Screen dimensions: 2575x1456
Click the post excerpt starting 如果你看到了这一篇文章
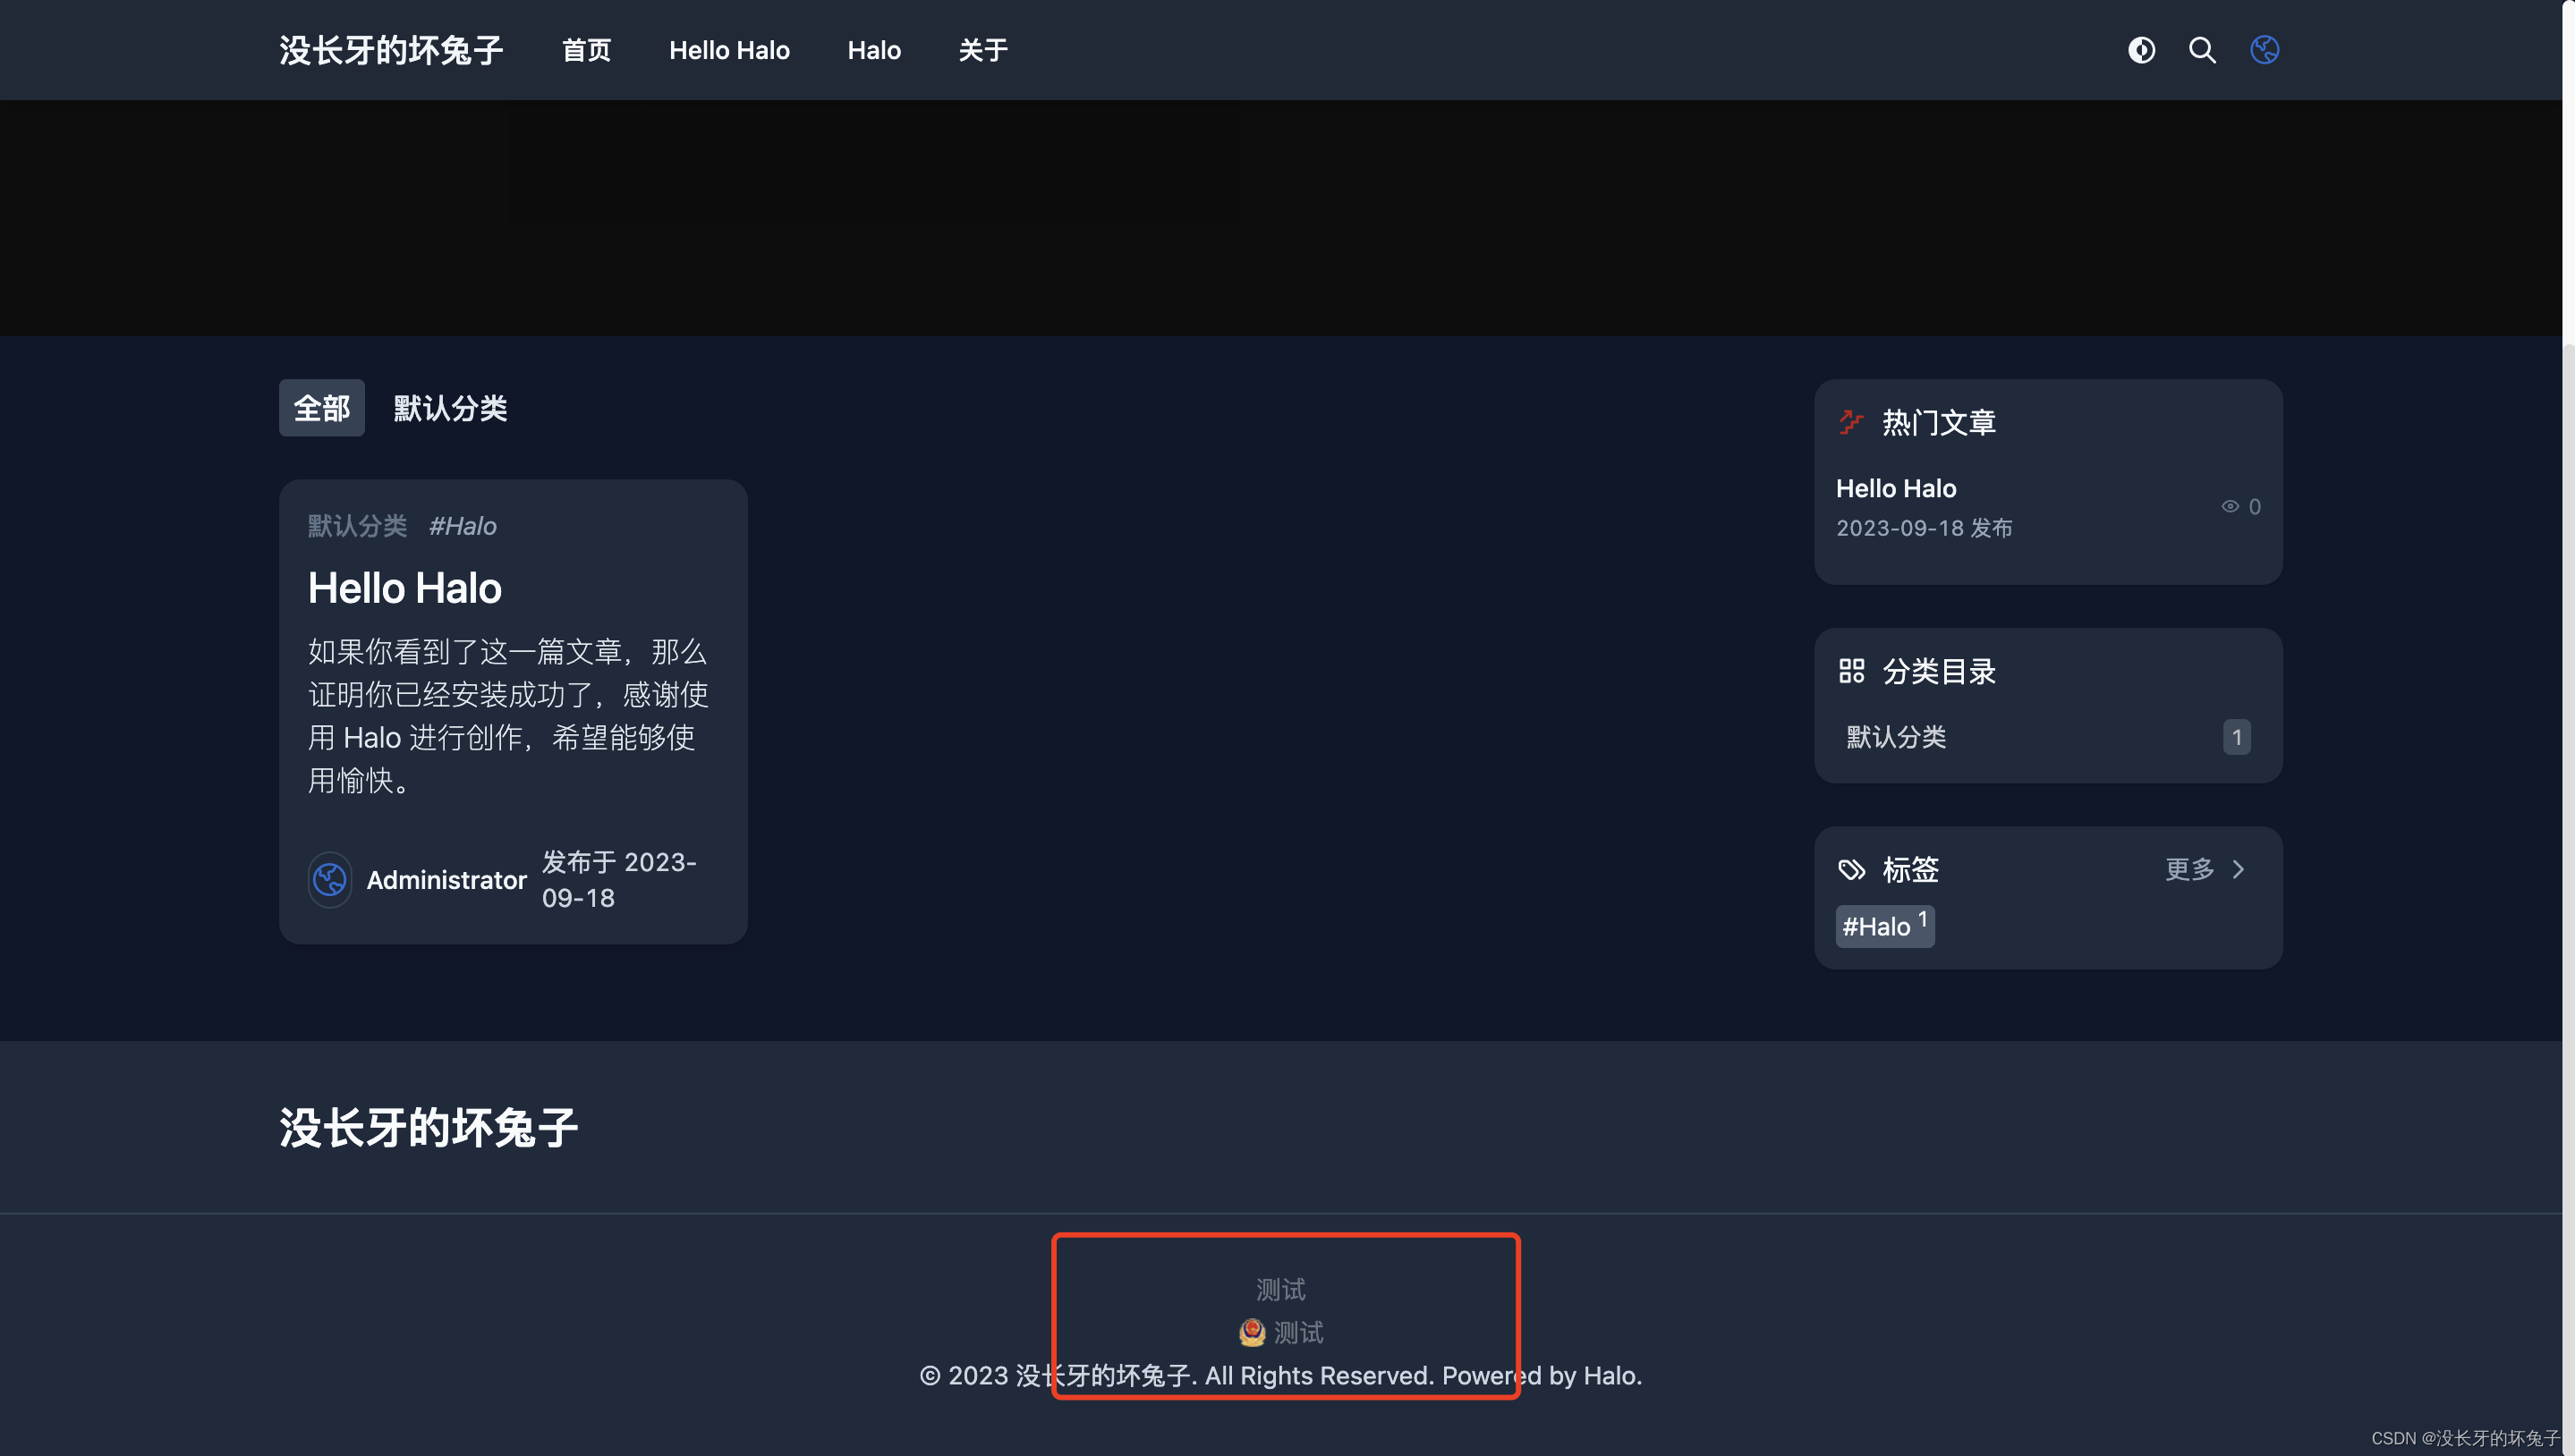coord(510,716)
